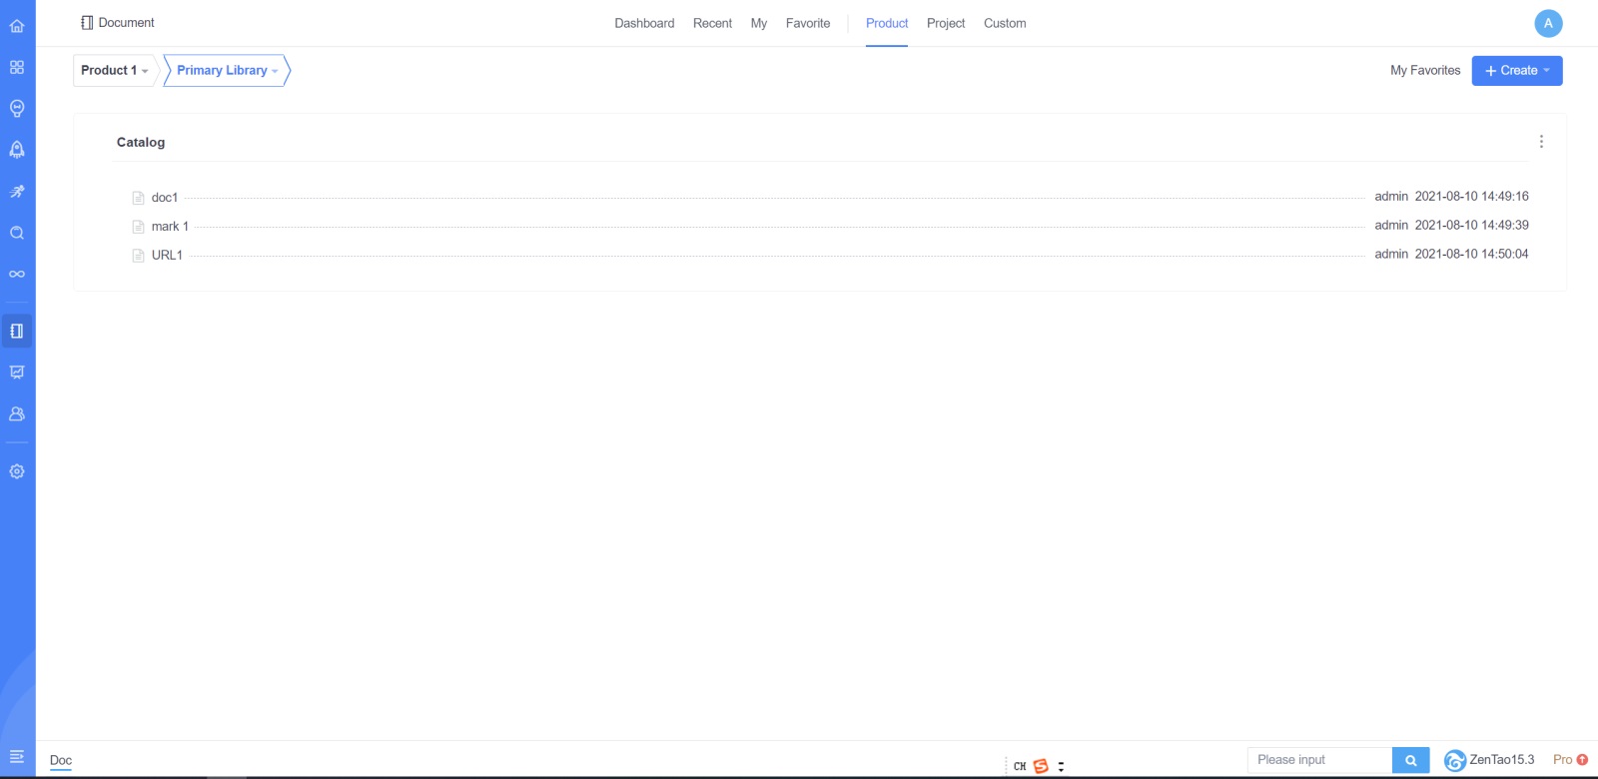This screenshot has width=1598, height=779.
Task: Click the Sogou input method icon
Action: [1041, 766]
